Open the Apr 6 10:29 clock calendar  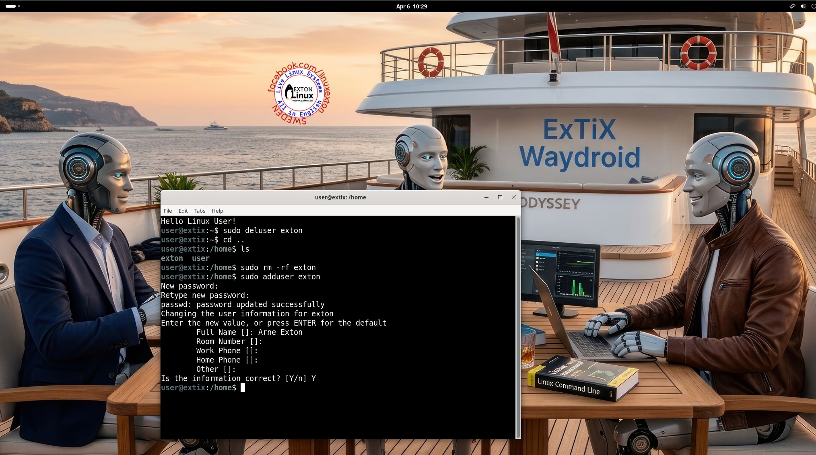pos(411,6)
